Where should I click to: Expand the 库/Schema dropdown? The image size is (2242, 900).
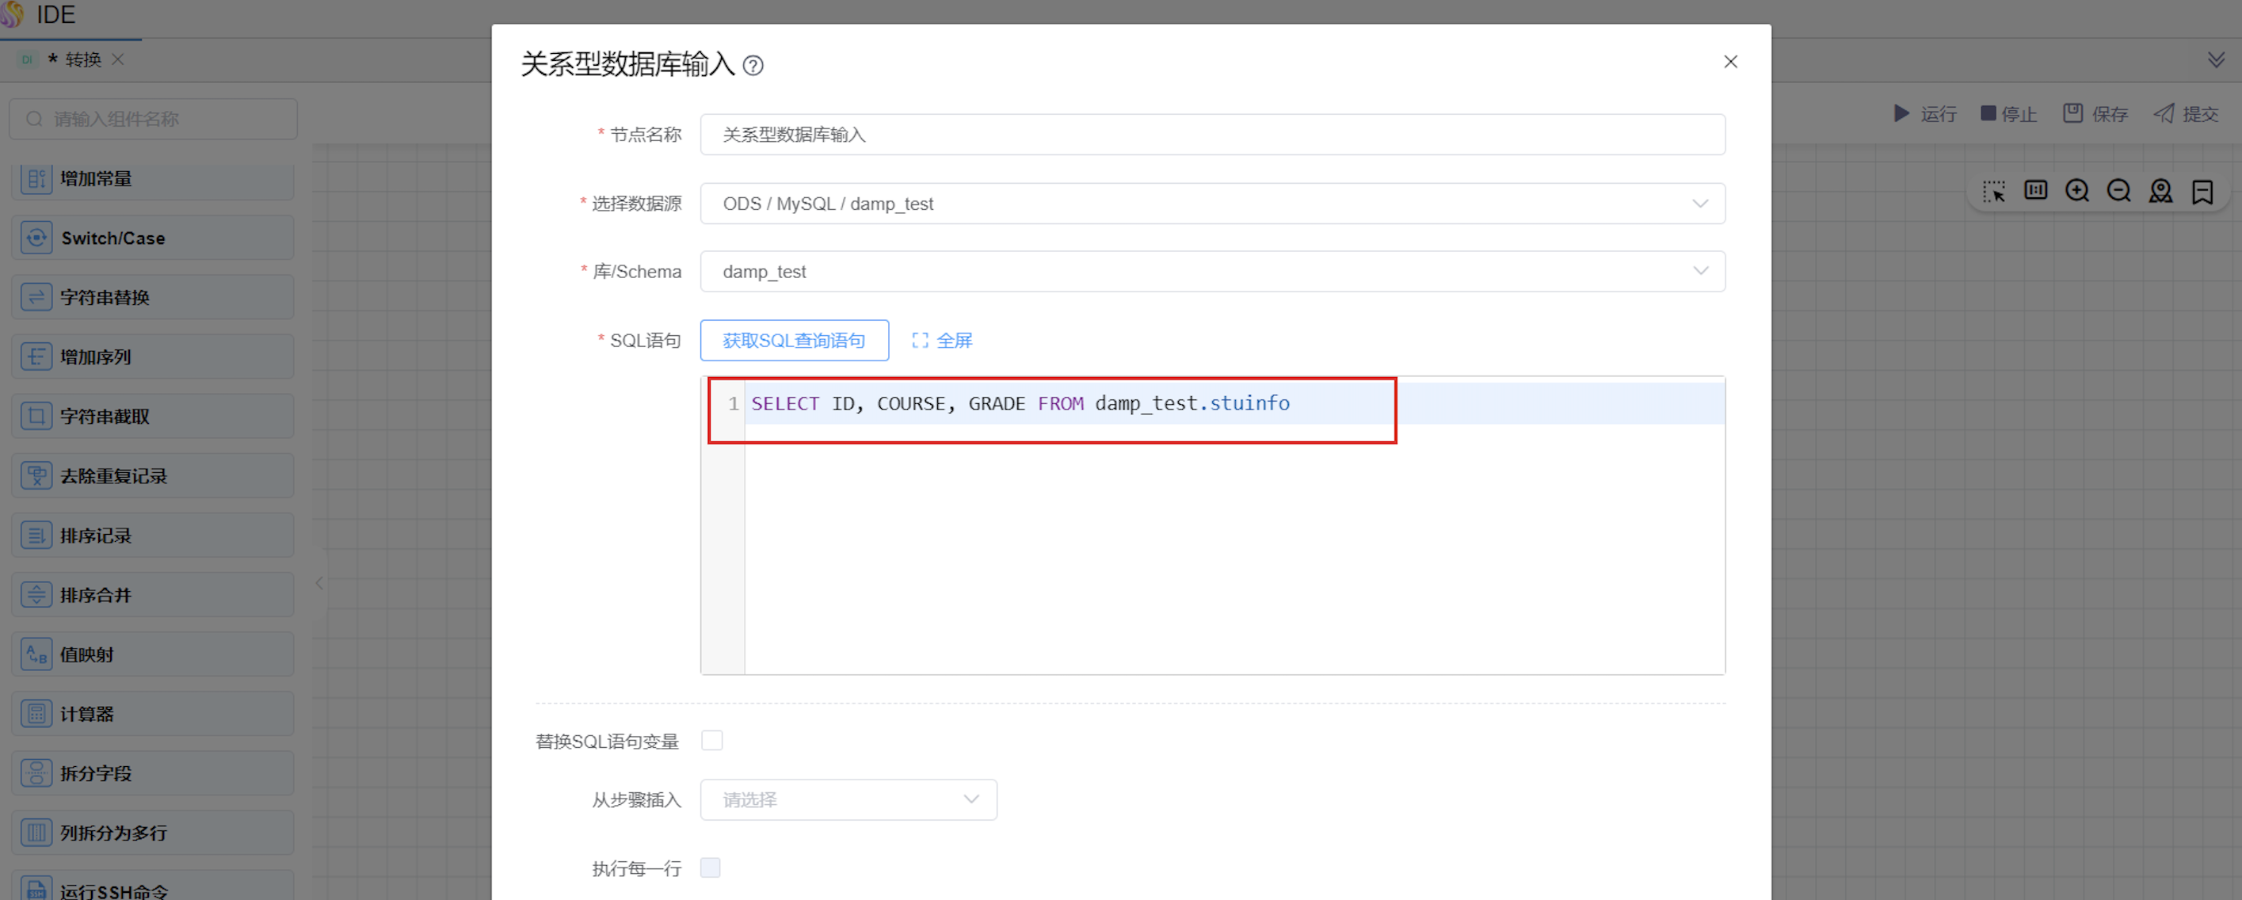tap(1211, 272)
